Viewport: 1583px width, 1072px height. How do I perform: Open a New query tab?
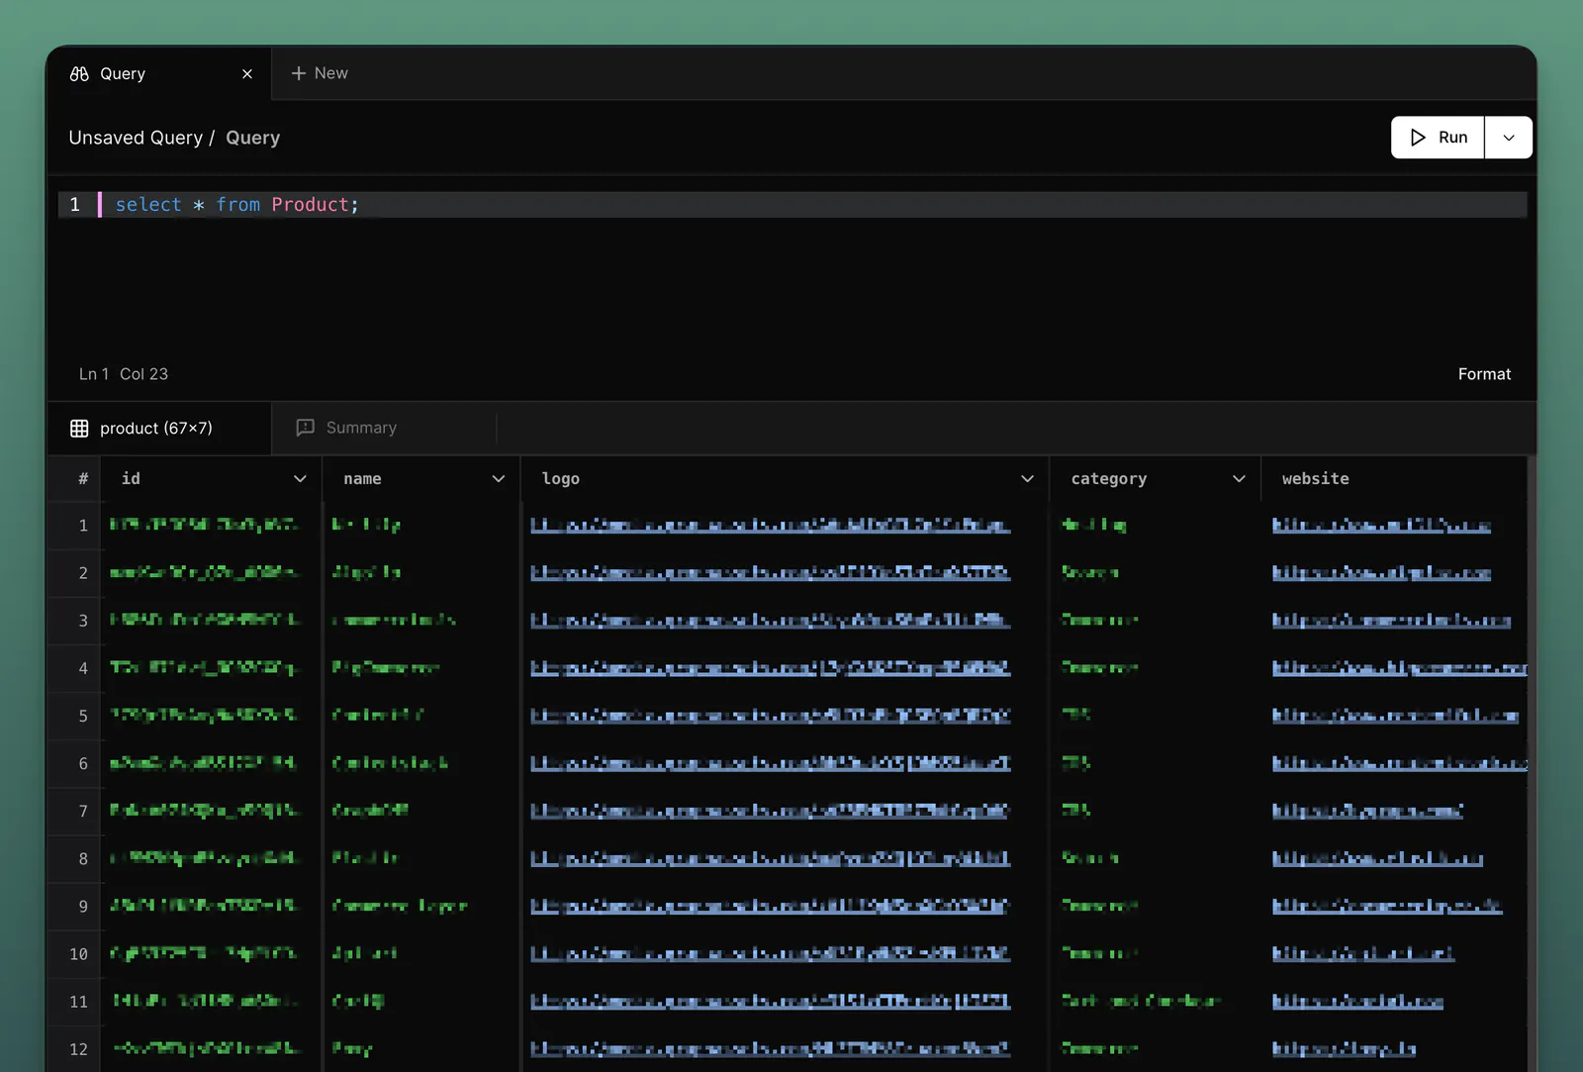tap(319, 73)
